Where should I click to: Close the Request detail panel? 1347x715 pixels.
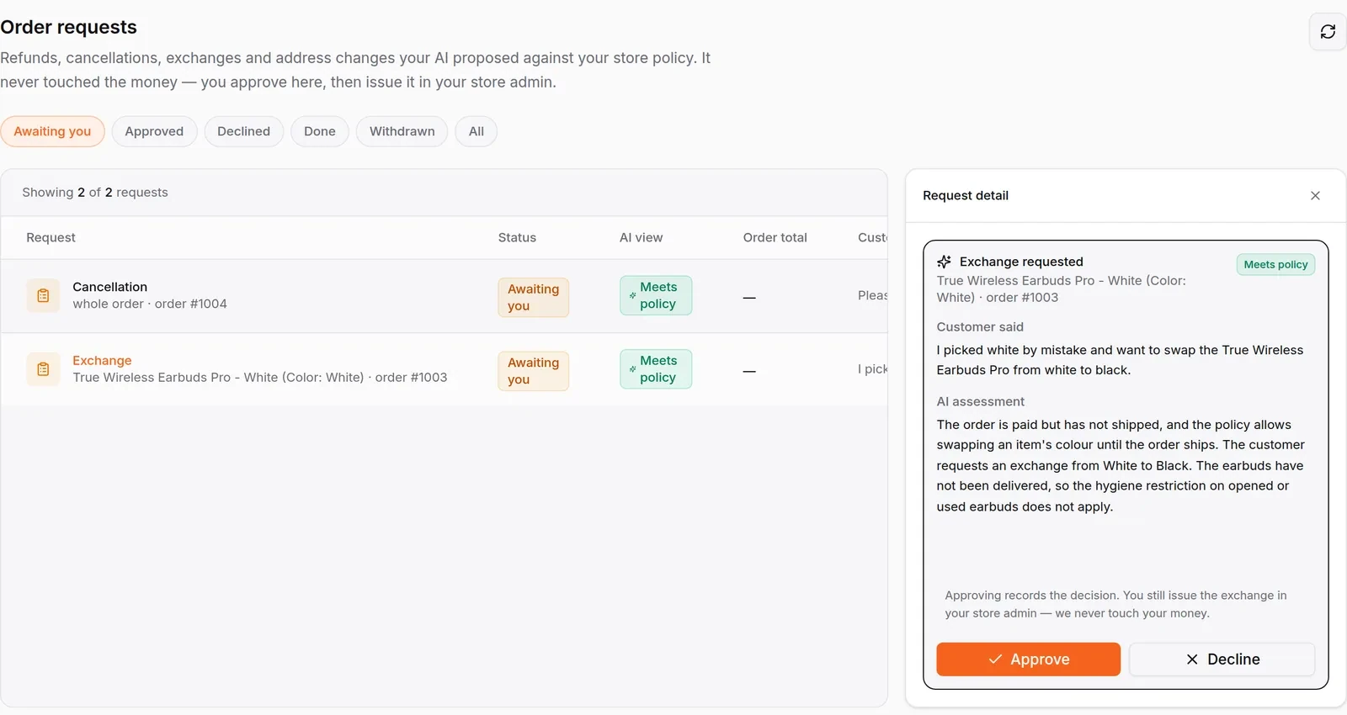point(1315,196)
